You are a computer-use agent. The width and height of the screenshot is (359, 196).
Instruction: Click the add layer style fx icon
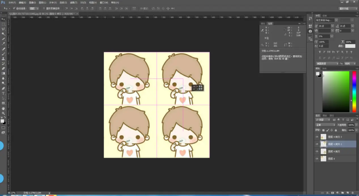point(328,193)
